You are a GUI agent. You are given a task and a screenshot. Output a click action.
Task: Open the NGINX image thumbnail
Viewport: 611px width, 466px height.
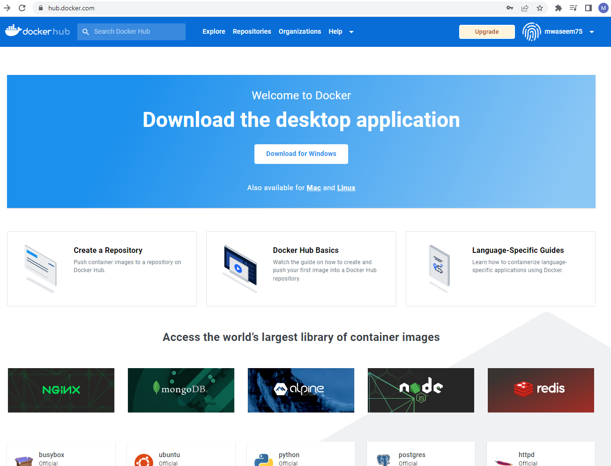coord(61,390)
